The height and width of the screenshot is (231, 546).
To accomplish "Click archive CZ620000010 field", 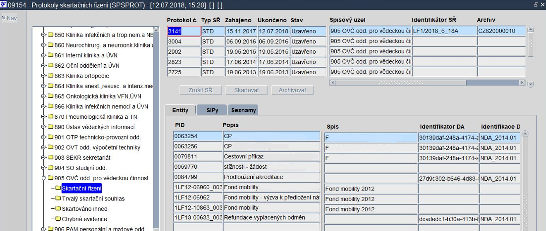I will [x=501, y=31].
